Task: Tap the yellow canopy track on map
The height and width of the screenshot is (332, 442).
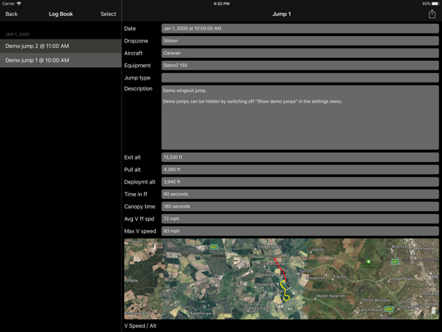Action: [285, 291]
